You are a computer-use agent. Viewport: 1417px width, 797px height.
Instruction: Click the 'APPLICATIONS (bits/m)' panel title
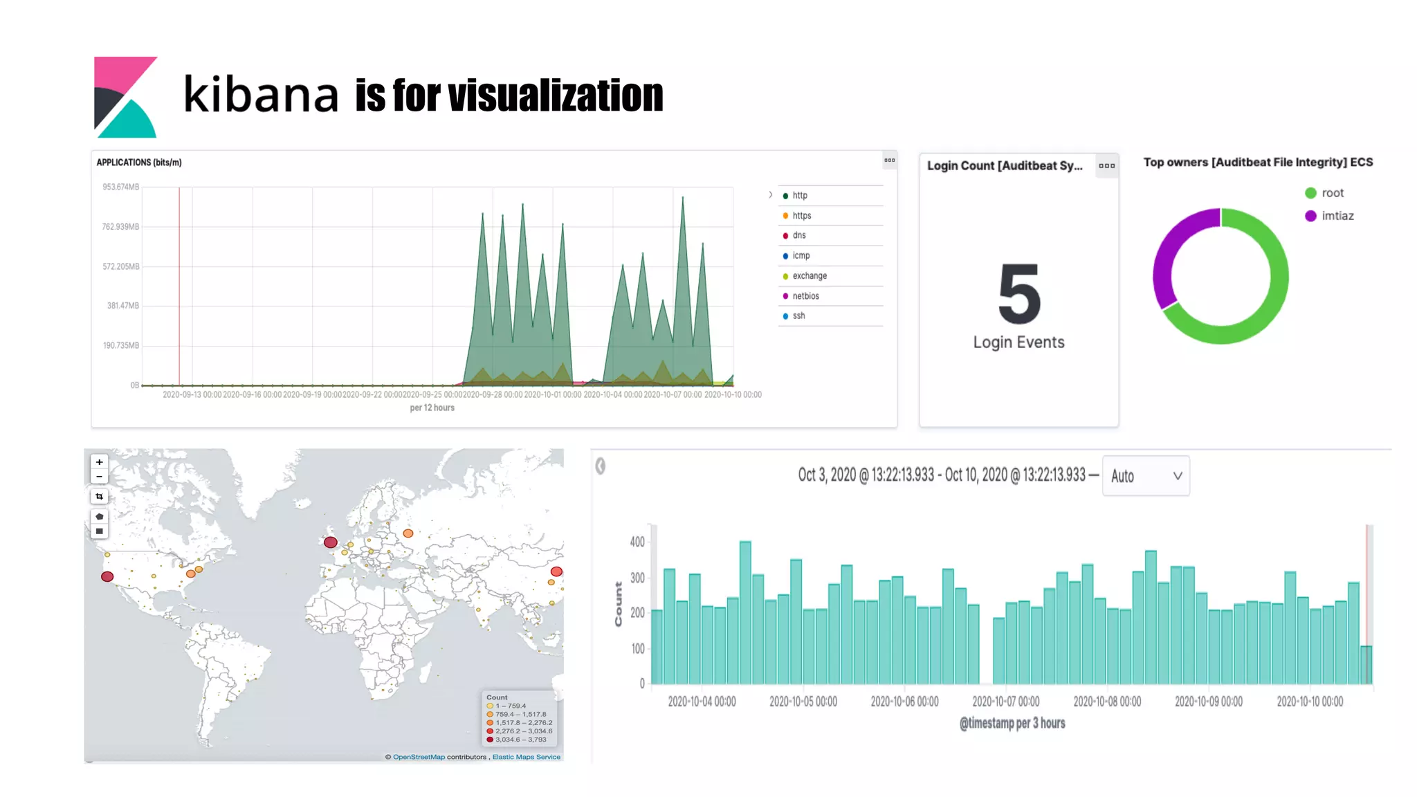click(x=139, y=163)
